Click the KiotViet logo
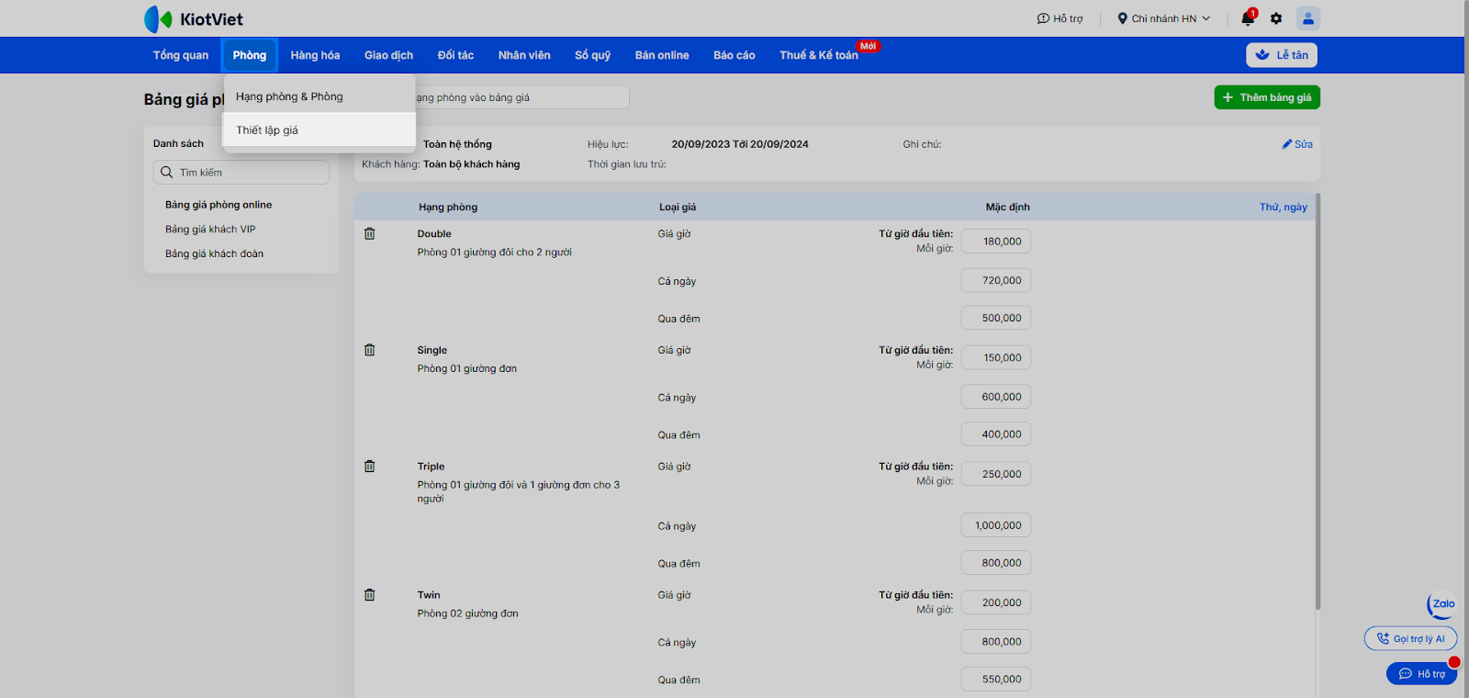 [194, 19]
